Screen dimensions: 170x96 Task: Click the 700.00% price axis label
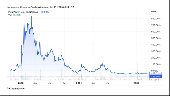tap(156, 25)
